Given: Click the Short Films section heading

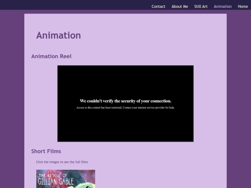Looking at the screenshot, I should click(46, 151).
